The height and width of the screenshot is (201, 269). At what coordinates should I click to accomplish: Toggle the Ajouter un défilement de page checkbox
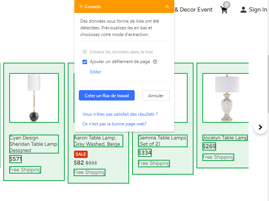pyautogui.click(x=85, y=62)
